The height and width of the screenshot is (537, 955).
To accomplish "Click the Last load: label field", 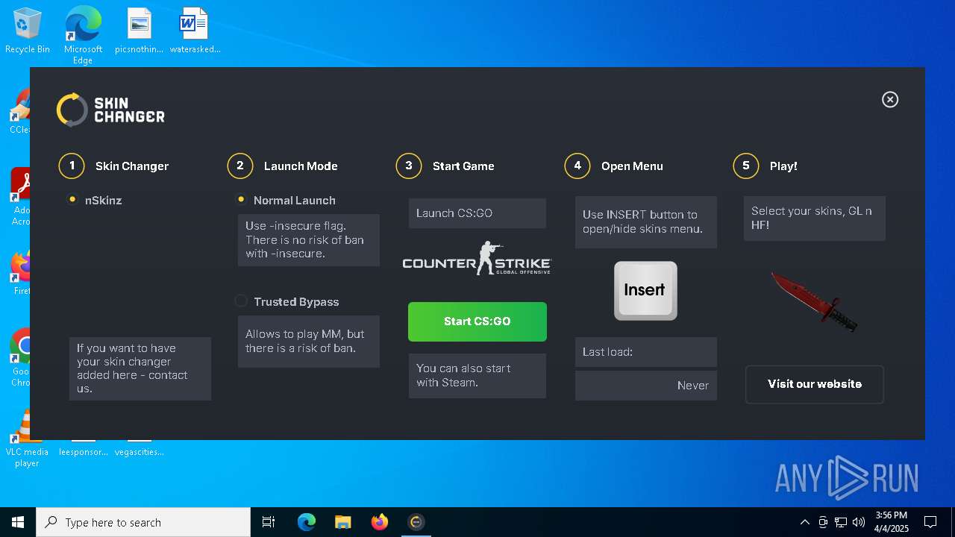I will [646, 352].
